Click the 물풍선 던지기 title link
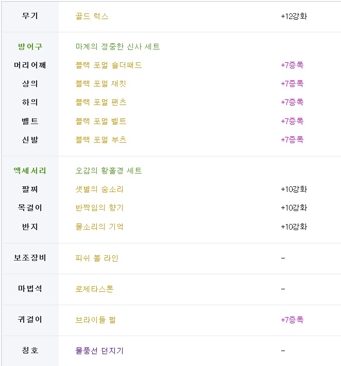The width and height of the screenshot is (341, 366). pyautogui.click(x=99, y=351)
